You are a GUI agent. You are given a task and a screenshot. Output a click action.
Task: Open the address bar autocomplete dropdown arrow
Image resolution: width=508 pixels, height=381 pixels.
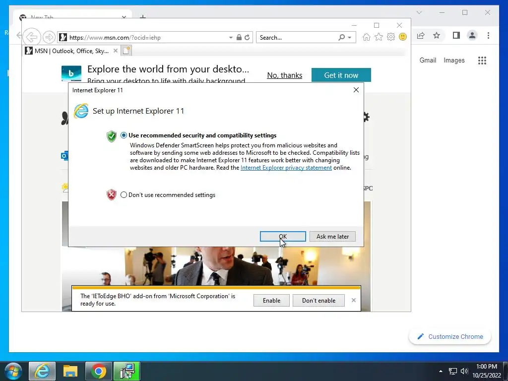(231, 38)
